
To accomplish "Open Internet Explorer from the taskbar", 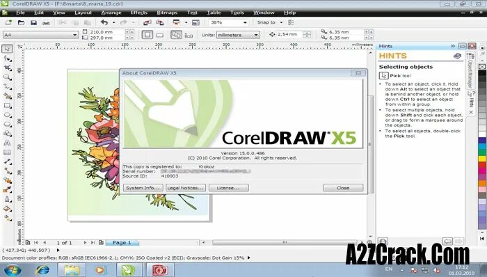I will (x=42, y=269).
